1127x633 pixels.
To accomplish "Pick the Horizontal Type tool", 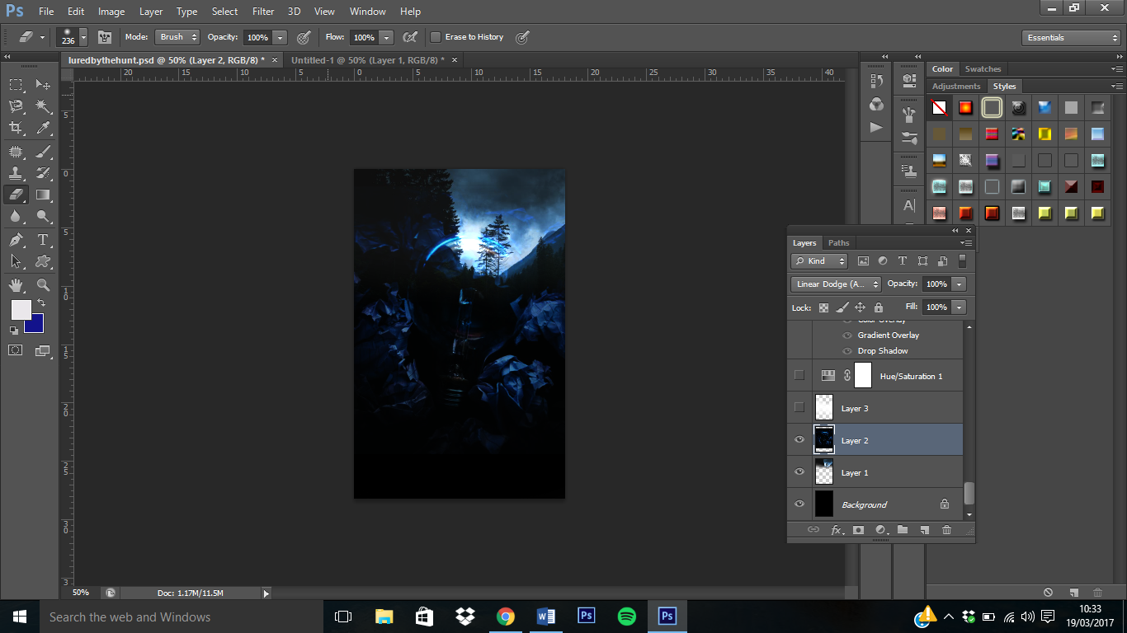I will (43, 240).
